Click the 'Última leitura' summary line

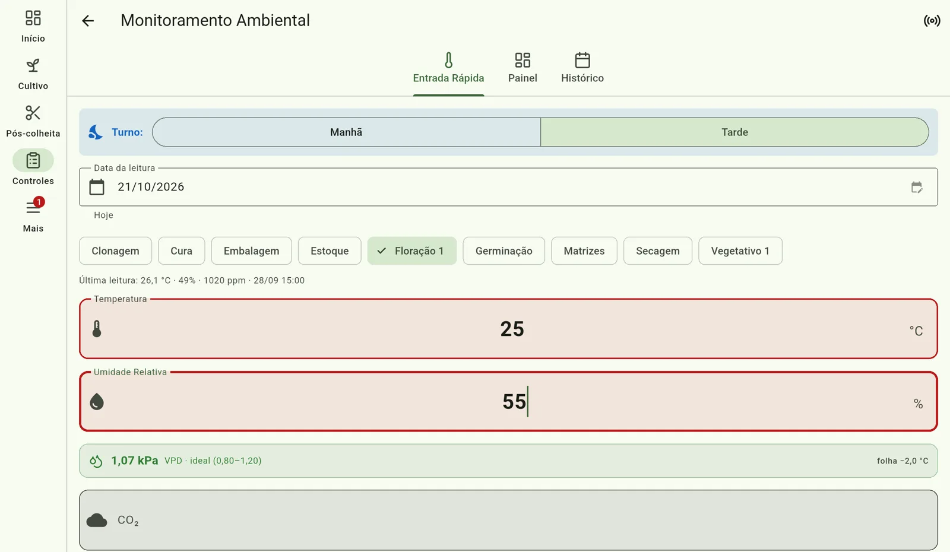(192, 280)
